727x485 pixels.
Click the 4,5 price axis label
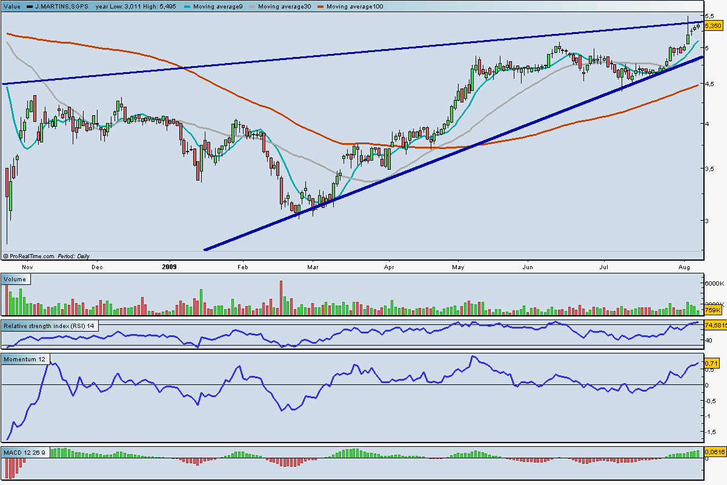point(710,84)
